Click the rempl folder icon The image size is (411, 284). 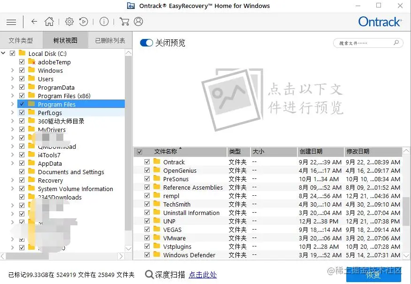[157, 195]
